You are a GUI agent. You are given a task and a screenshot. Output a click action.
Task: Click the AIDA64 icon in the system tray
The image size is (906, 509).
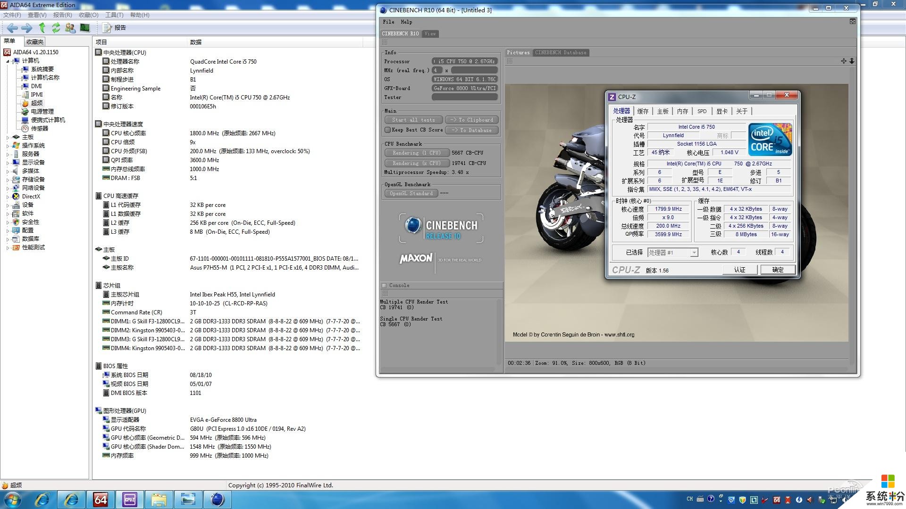(777, 500)
